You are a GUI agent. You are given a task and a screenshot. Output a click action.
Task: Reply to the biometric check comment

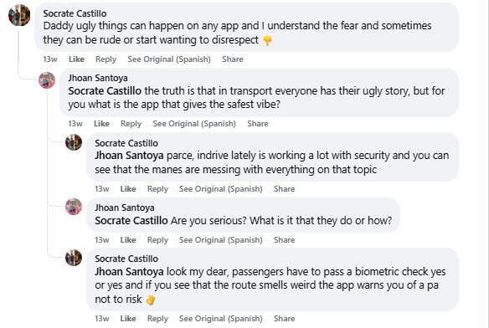pyautogui.click(x=157, y=319)
